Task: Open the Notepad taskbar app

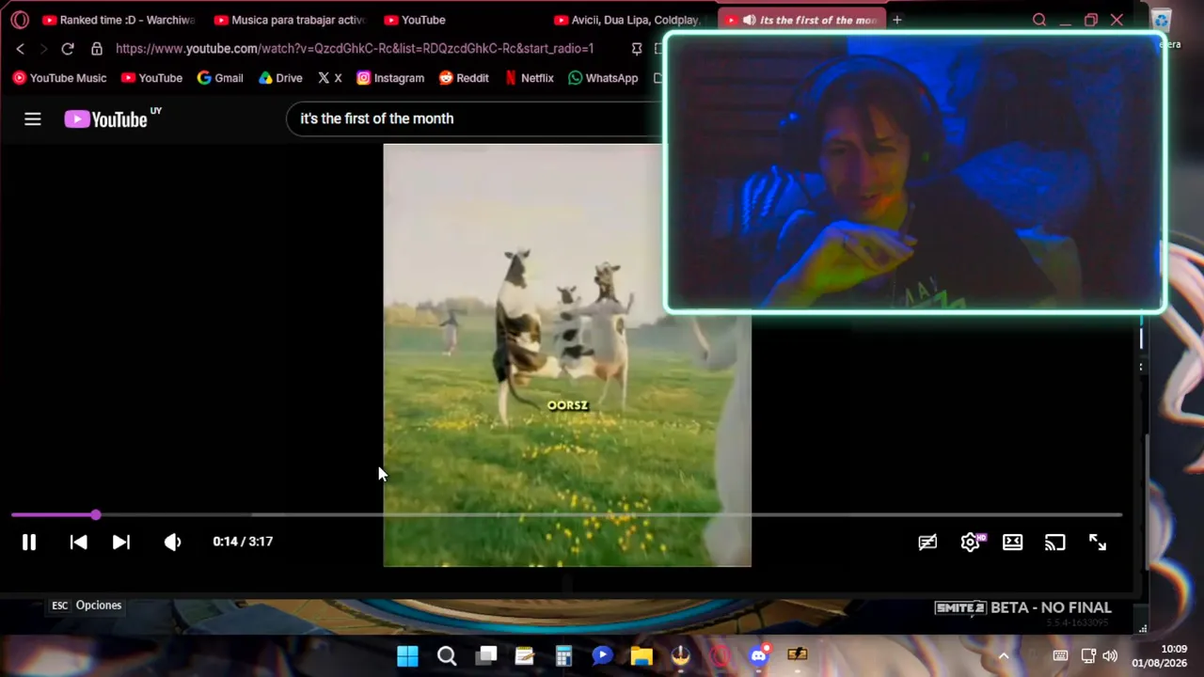Action: point(525,656)
